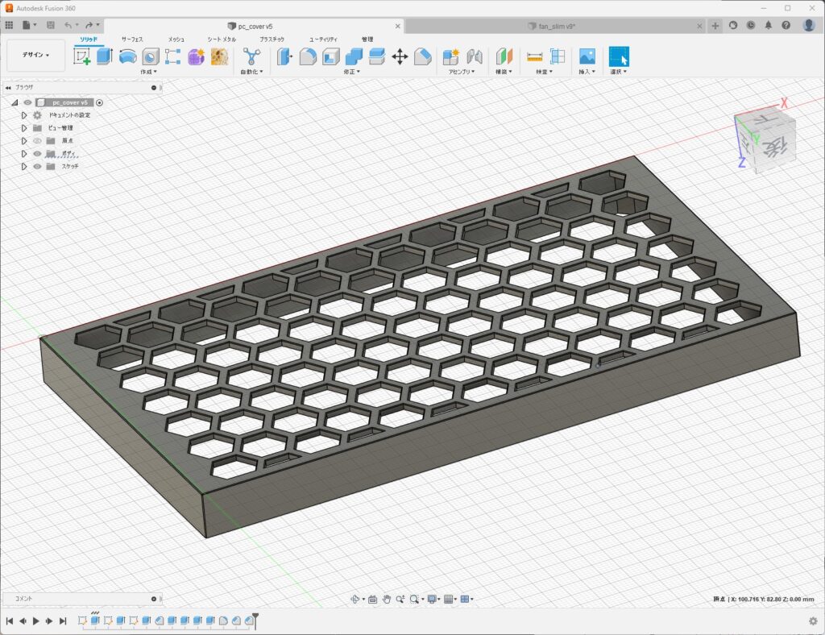Open the job status clock icon
Viewport: 825px width, 635px height.
[751, 25]
